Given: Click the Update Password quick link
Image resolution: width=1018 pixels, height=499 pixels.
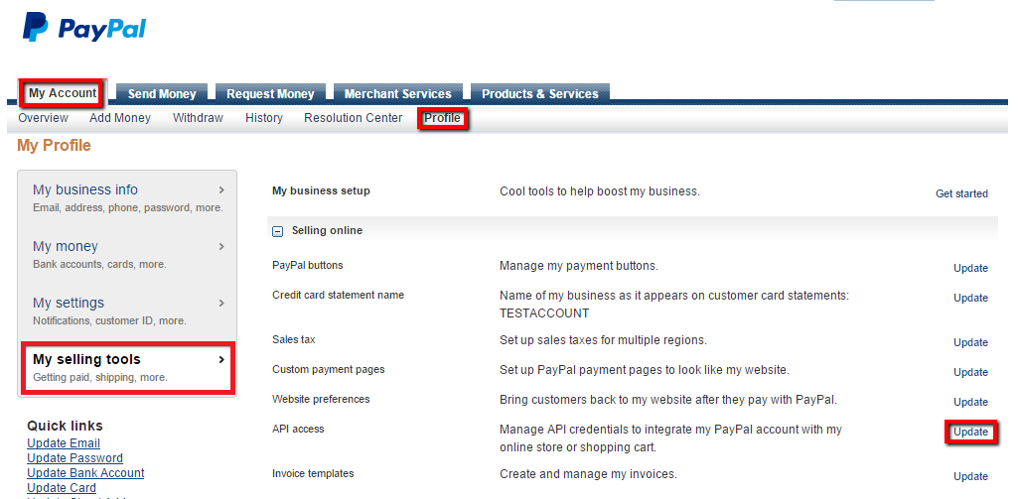Looking at the screenshot, I should coord(74,458).
